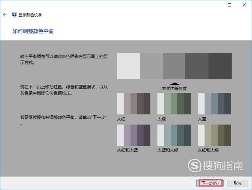
Task: Click the 太红和太绿 caption
Action: (x=208, y=150)
